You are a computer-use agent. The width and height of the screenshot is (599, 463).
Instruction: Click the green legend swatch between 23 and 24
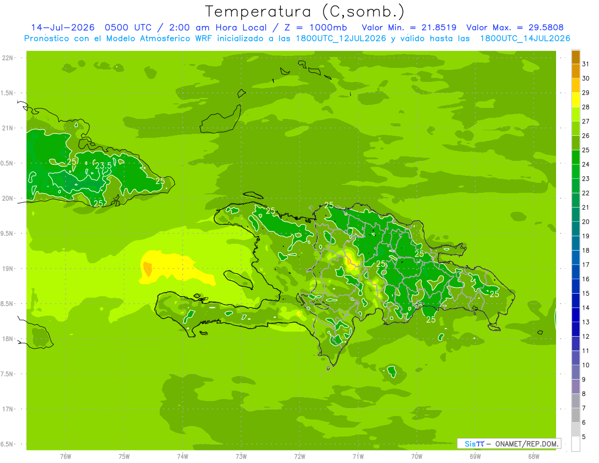tap(576, 171)
